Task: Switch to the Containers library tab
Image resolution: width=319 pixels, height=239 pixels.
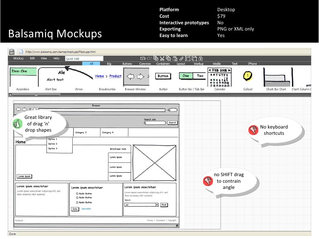Action: click(163, 63)
